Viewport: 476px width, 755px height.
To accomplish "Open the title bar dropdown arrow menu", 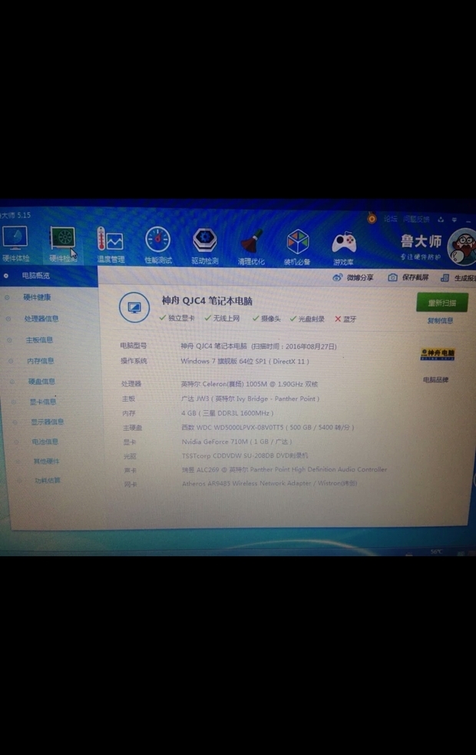I will pos(454,220).
